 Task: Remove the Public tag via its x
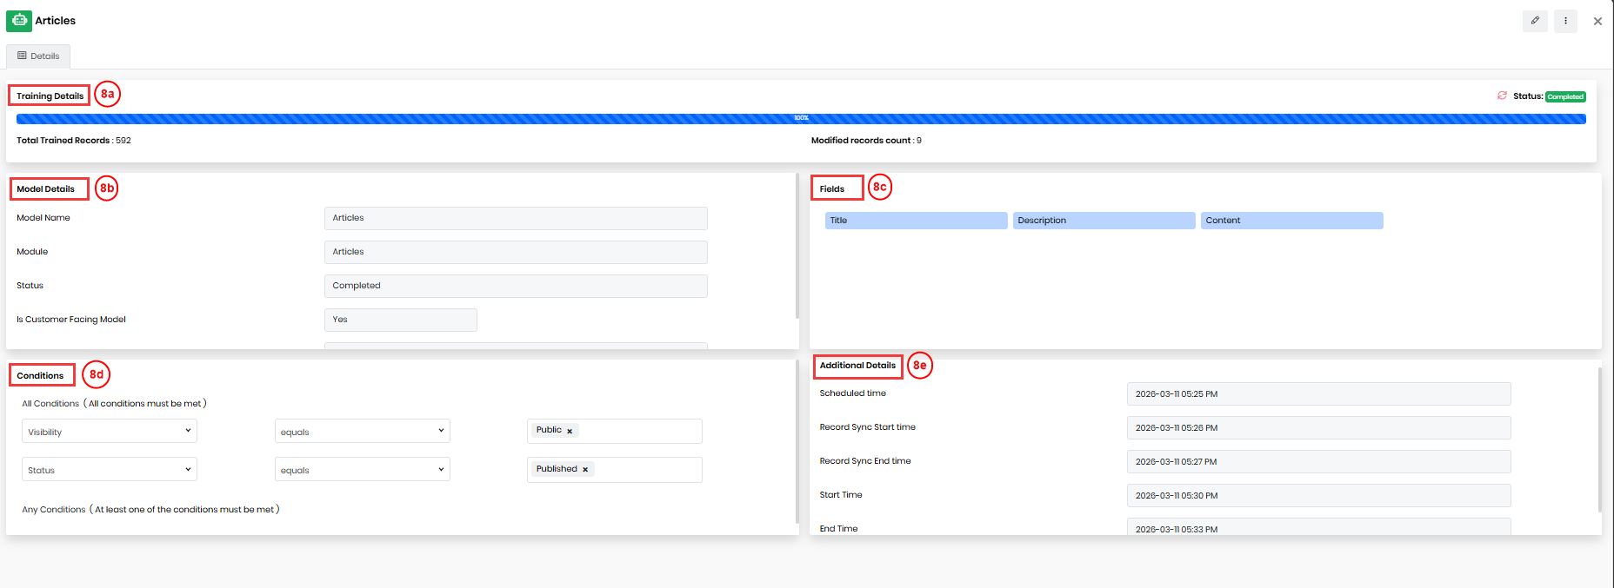[x=570, y=431]
